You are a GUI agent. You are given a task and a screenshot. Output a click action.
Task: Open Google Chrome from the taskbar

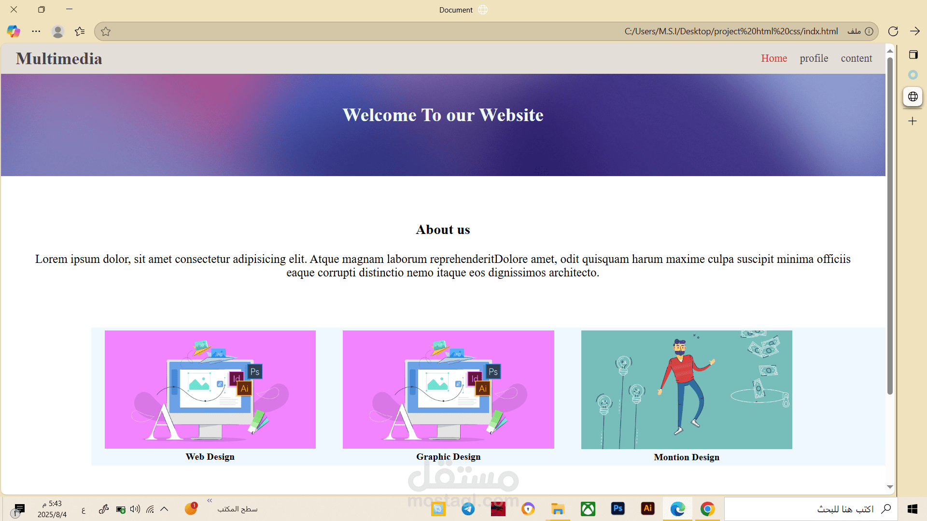707,509
